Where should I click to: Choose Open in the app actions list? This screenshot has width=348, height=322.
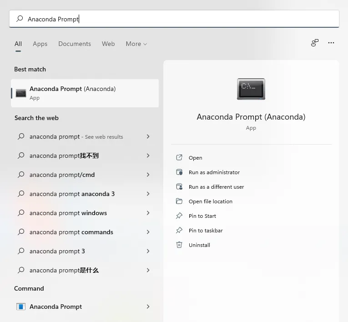pyautogui.click(x=196, y=158)
